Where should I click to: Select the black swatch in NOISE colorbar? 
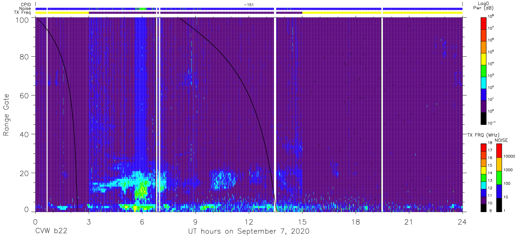click(499, 204)
